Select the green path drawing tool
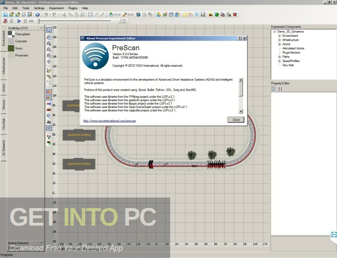 point(49,71)
